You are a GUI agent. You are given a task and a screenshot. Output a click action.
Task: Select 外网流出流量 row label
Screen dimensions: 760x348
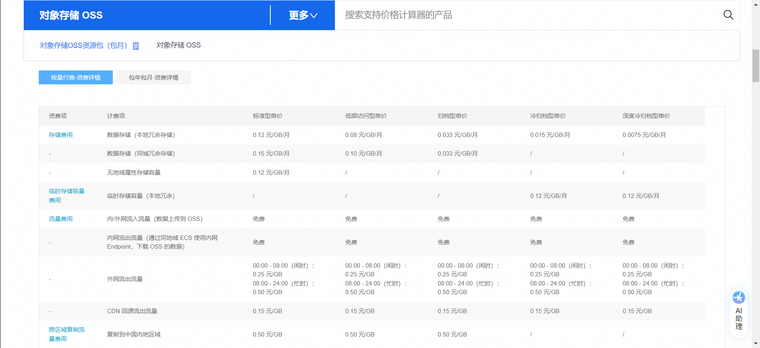[125, 279]
